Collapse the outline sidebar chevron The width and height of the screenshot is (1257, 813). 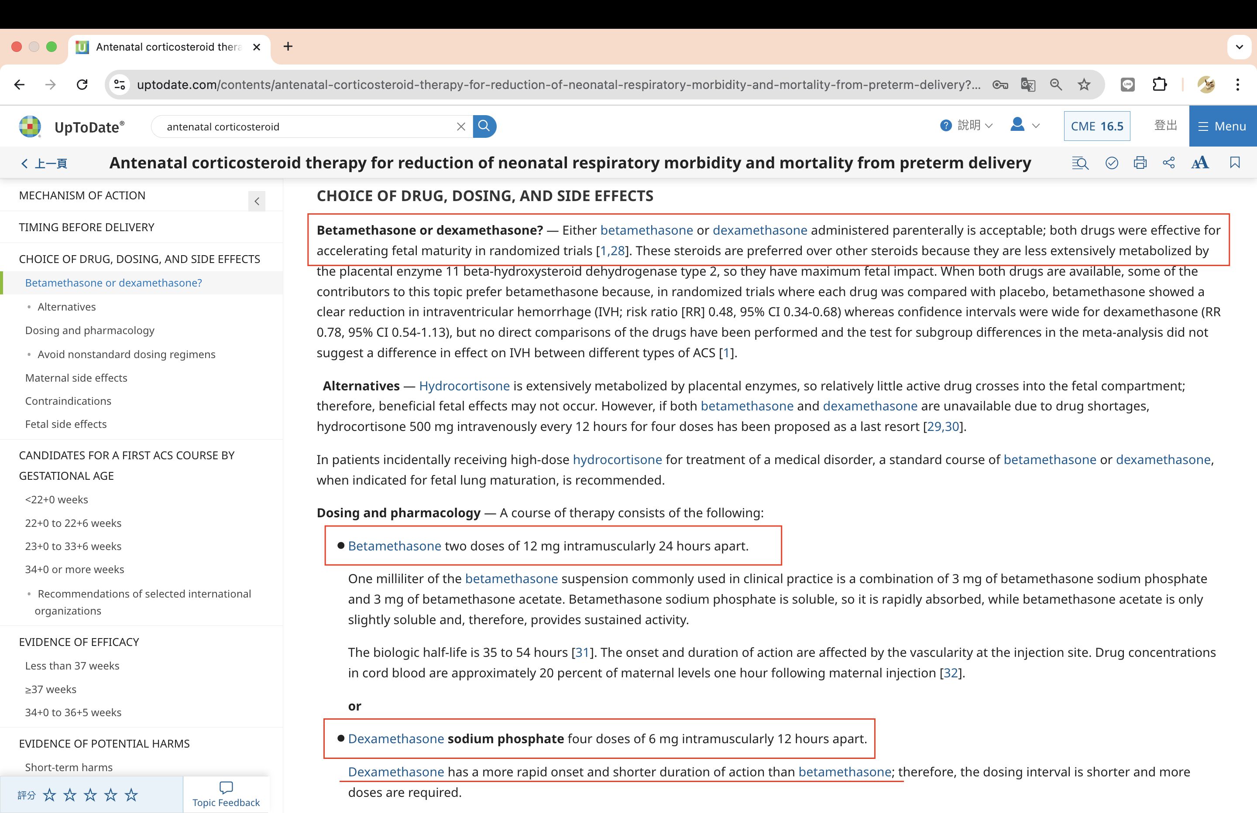(257, 201)
